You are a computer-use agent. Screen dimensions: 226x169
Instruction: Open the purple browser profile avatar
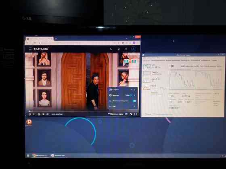pos(134,43)
